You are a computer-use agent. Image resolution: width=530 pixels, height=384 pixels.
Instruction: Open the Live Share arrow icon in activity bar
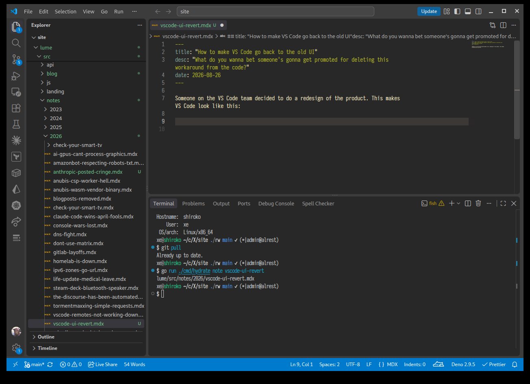16,222
